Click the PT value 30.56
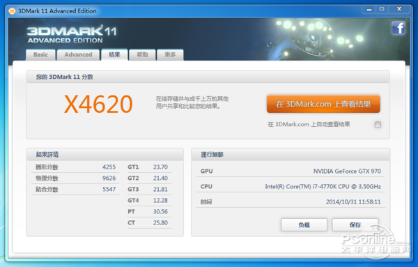 coord(160,211)
